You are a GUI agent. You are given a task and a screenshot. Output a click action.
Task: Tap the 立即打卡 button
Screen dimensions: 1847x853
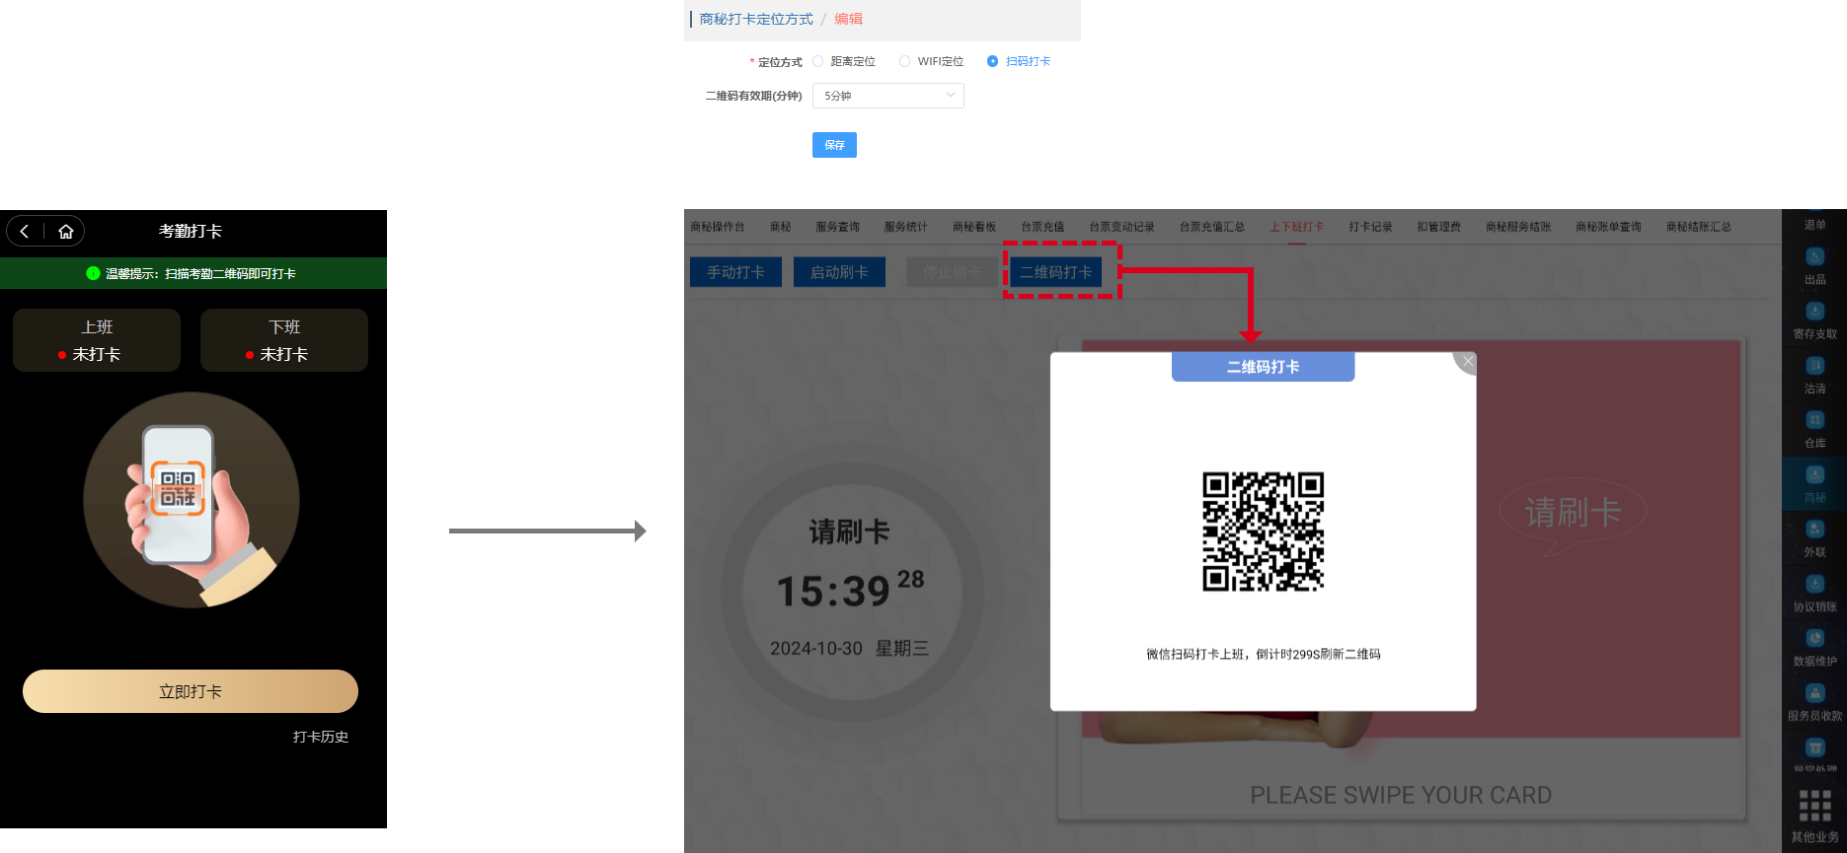191,691
